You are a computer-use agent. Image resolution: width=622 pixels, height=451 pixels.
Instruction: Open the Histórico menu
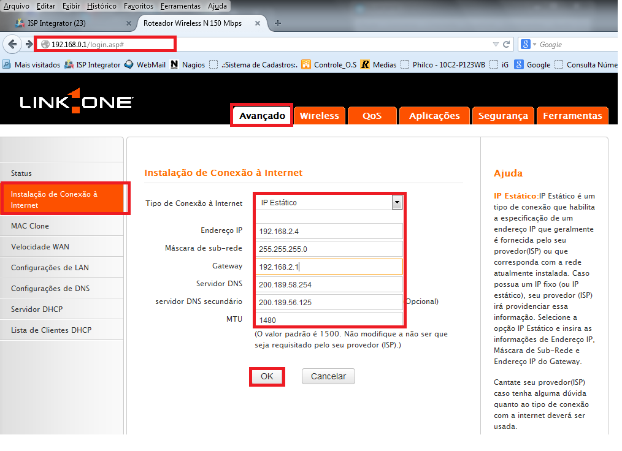(102, 6)
